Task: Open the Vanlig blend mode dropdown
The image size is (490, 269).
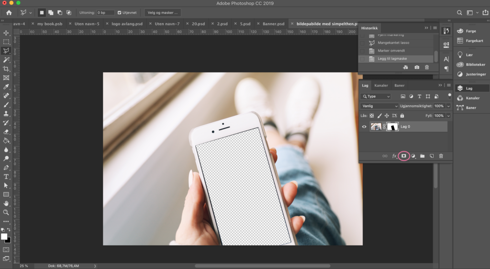Action: tap(379, 106)
